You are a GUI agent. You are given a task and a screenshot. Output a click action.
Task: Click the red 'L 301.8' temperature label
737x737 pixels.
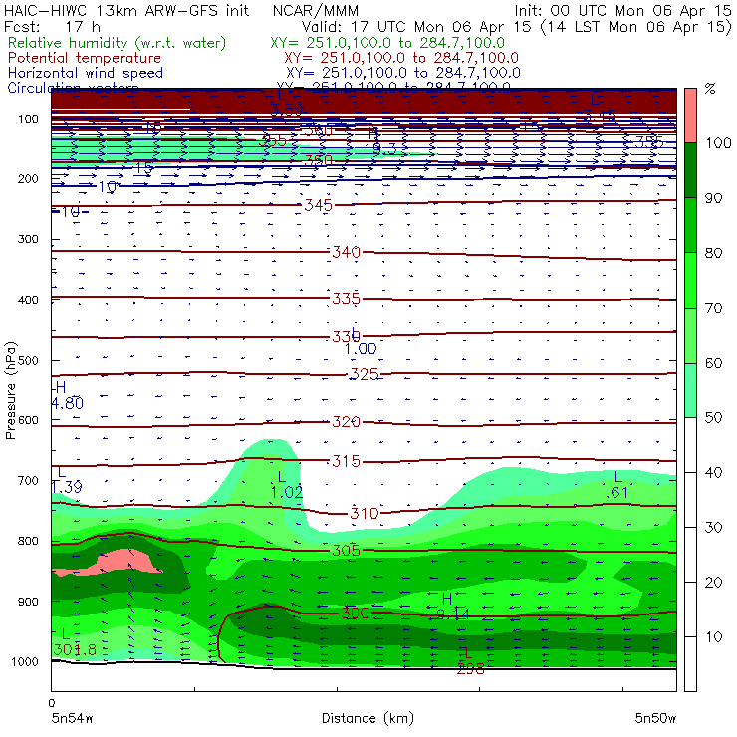tap(75, 642)
